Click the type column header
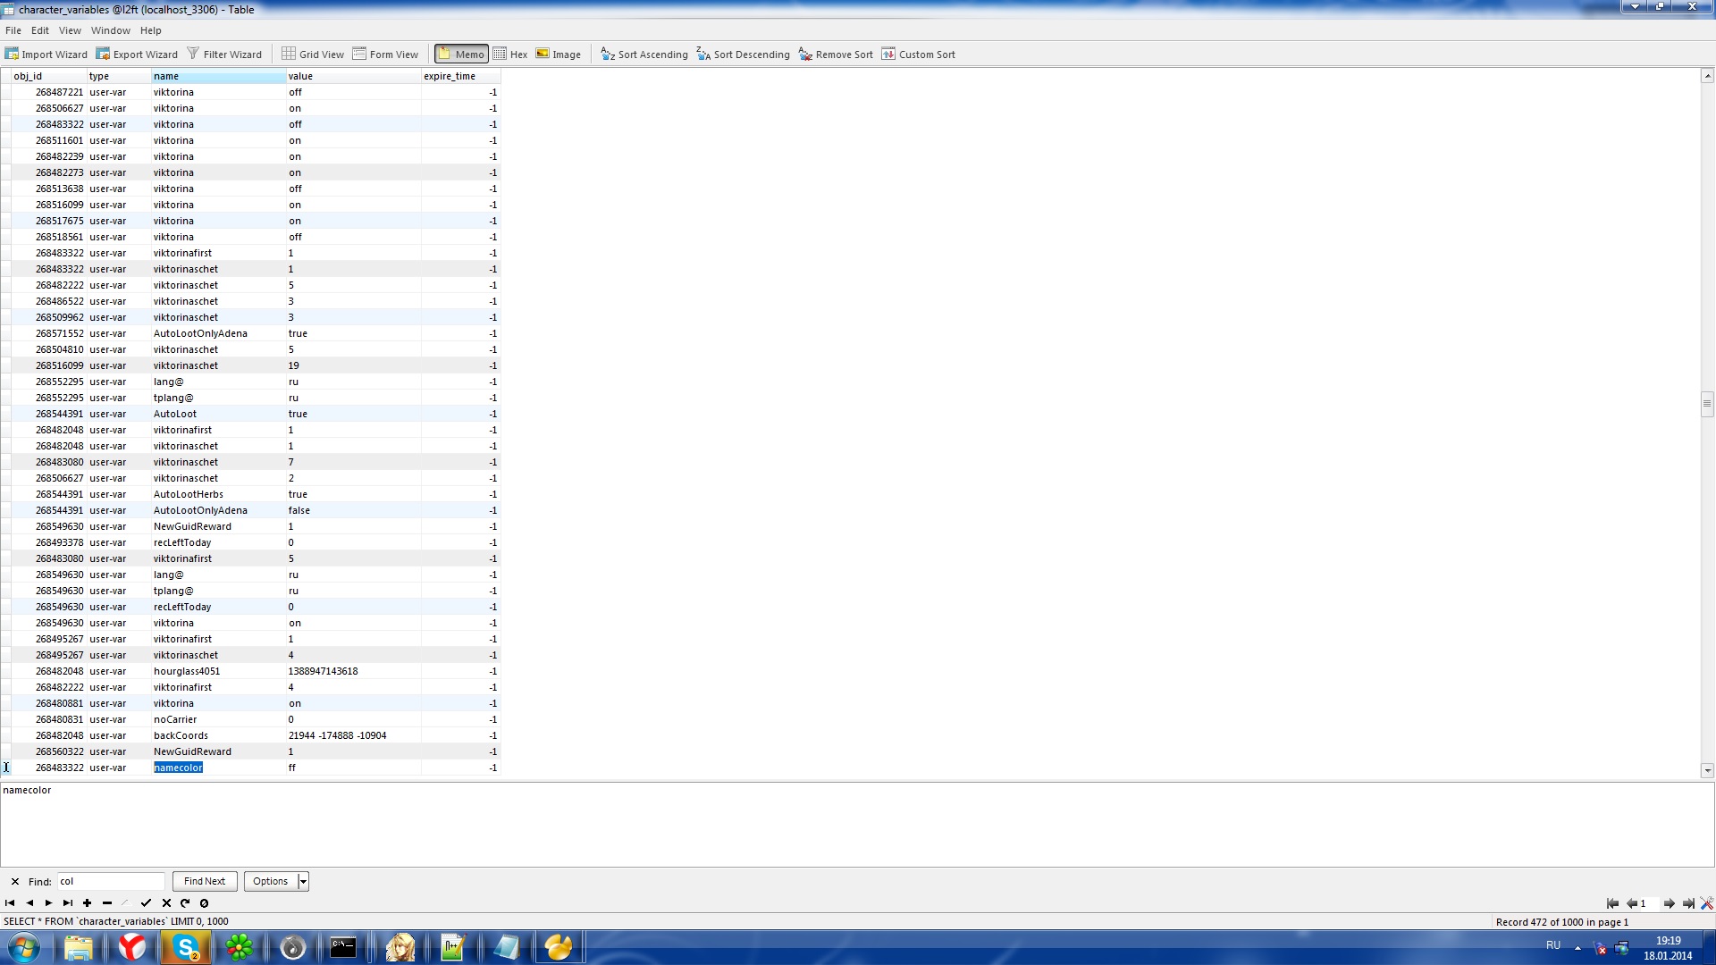 pos(119,76)
